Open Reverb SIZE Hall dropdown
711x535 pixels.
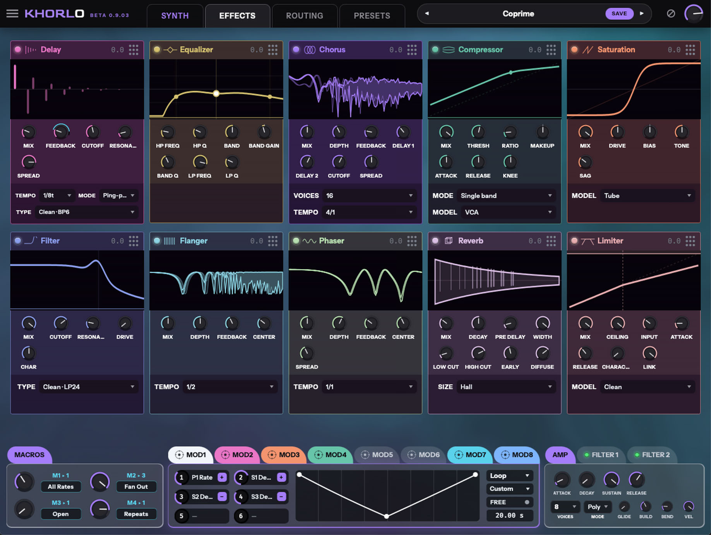(506, 387)
